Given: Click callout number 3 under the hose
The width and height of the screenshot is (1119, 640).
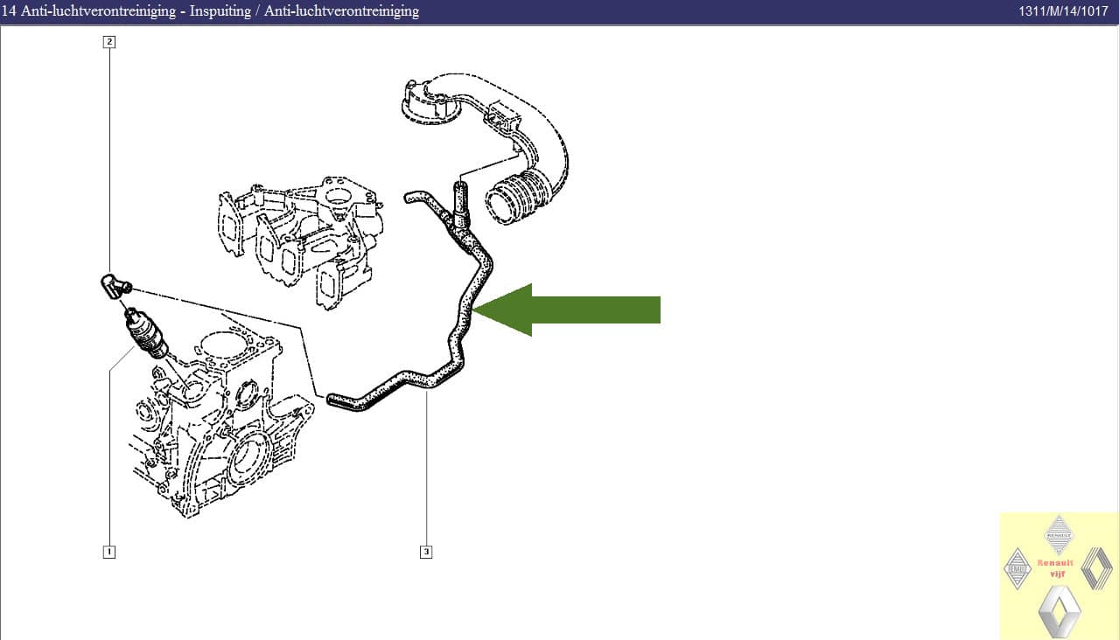Looking at the screenshot, I should 427,552.
